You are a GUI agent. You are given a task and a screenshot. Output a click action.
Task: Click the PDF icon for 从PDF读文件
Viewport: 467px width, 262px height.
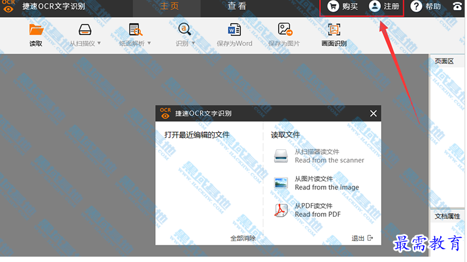tap(281, 210)
